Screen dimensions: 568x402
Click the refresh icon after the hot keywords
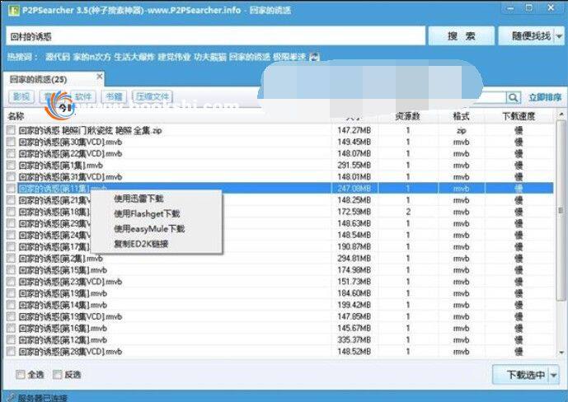(x=315, y=57)
